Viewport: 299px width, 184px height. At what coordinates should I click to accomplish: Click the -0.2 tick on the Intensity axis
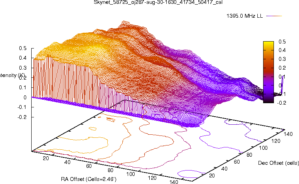click(x=22, y=117)
